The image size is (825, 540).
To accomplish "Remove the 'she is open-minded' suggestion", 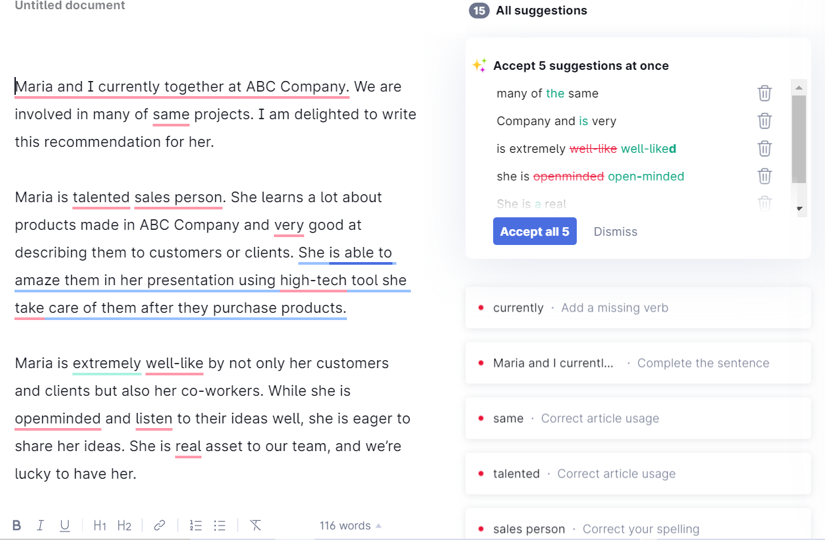I will [x=764, y=176].
